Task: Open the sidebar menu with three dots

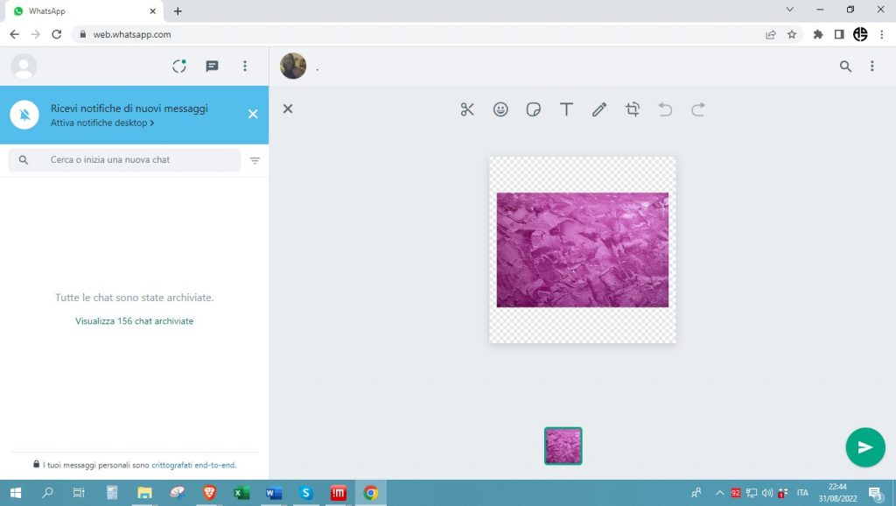Action: pos(245,66)
